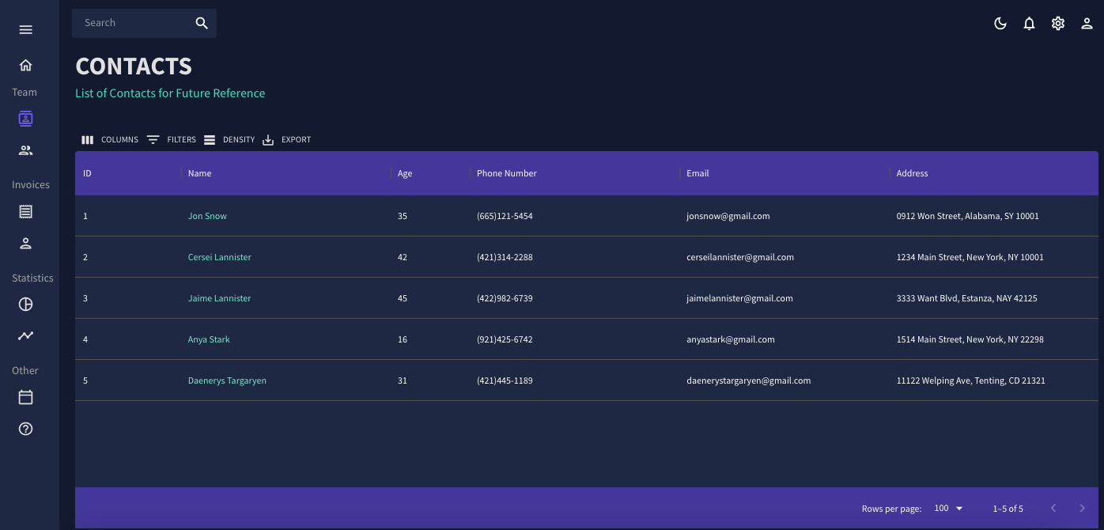
Task: Click address 3333 Want Blvd, Estanza
Action: [966, 298]
